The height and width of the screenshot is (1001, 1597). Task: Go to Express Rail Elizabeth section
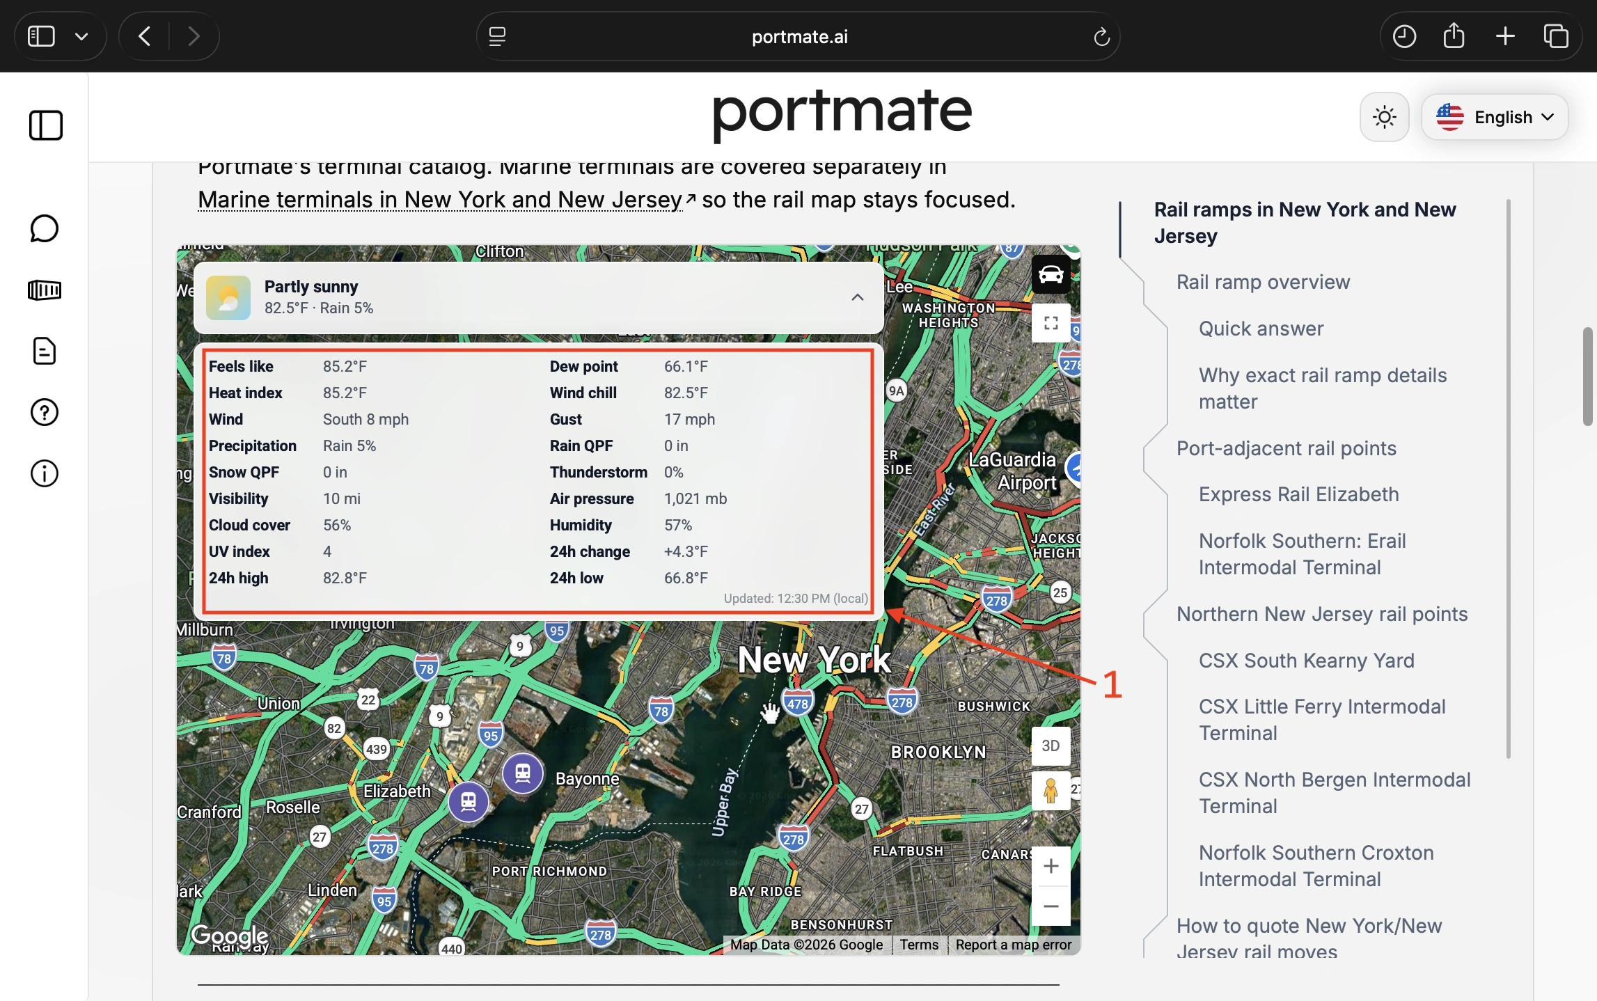pos(1298,494)
